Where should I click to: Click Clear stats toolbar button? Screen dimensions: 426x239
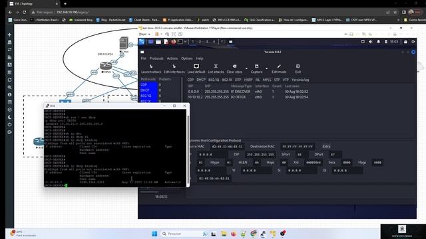pos(234,69)
